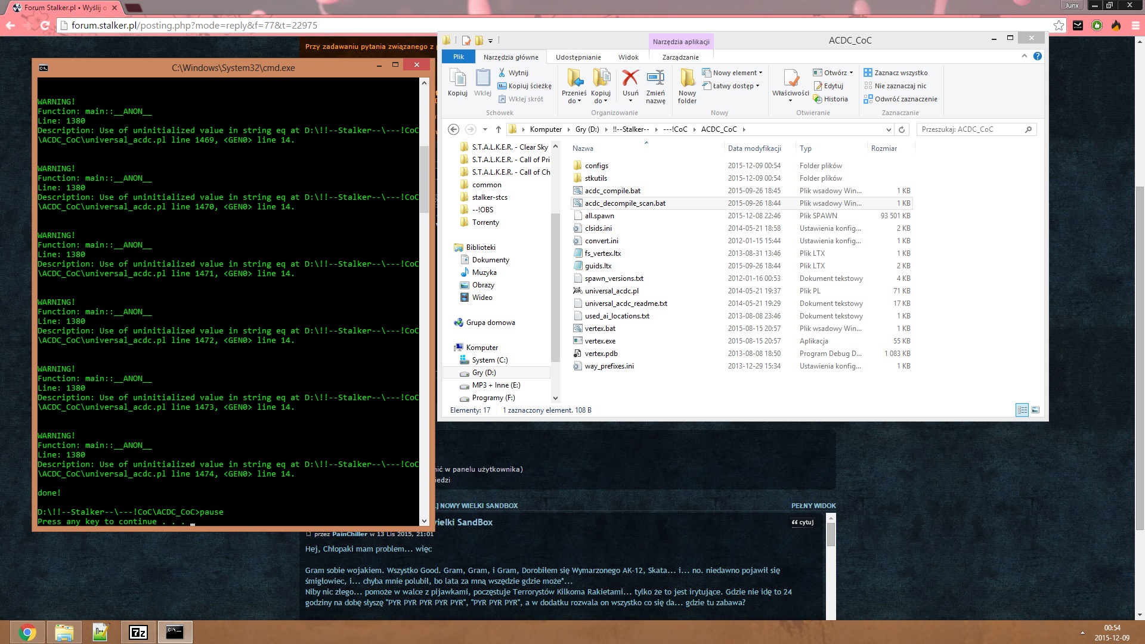Expand Otwórz dropdown arrow
Viewport: 1145px width, 644px height.
point(852,73)
